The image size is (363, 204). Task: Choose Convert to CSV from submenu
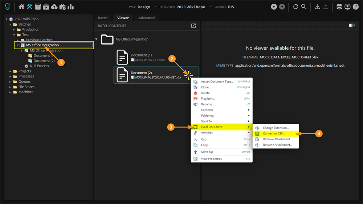[274, 134]
